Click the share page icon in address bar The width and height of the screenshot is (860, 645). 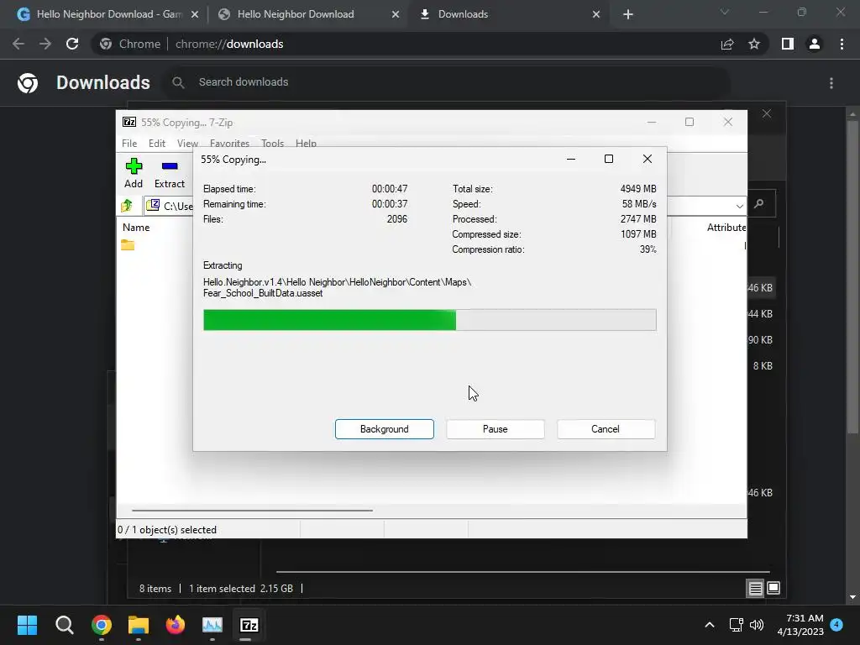pos(727,44)
